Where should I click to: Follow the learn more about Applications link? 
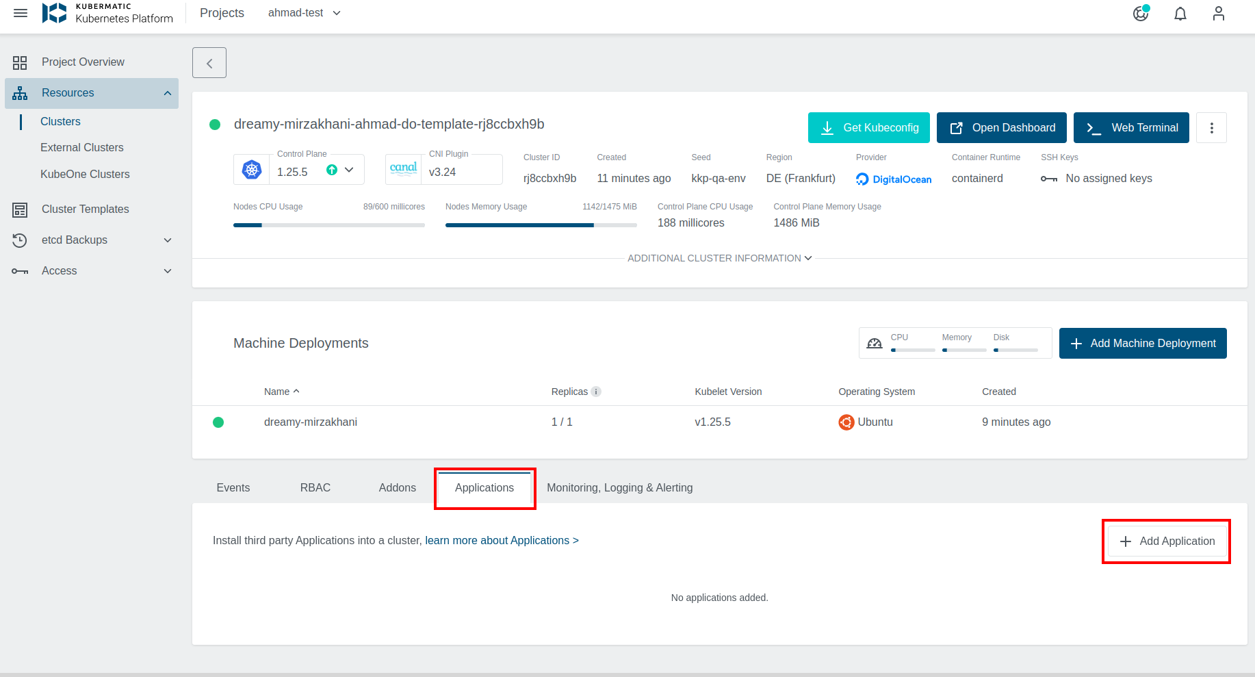tap(502, 540)
